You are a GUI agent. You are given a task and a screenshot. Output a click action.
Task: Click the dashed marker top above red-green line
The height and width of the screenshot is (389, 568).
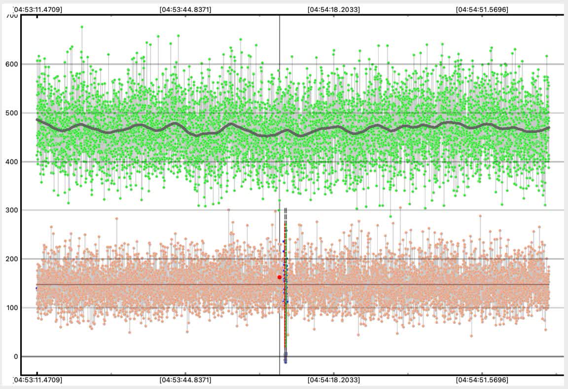click(x=285, y=210)
